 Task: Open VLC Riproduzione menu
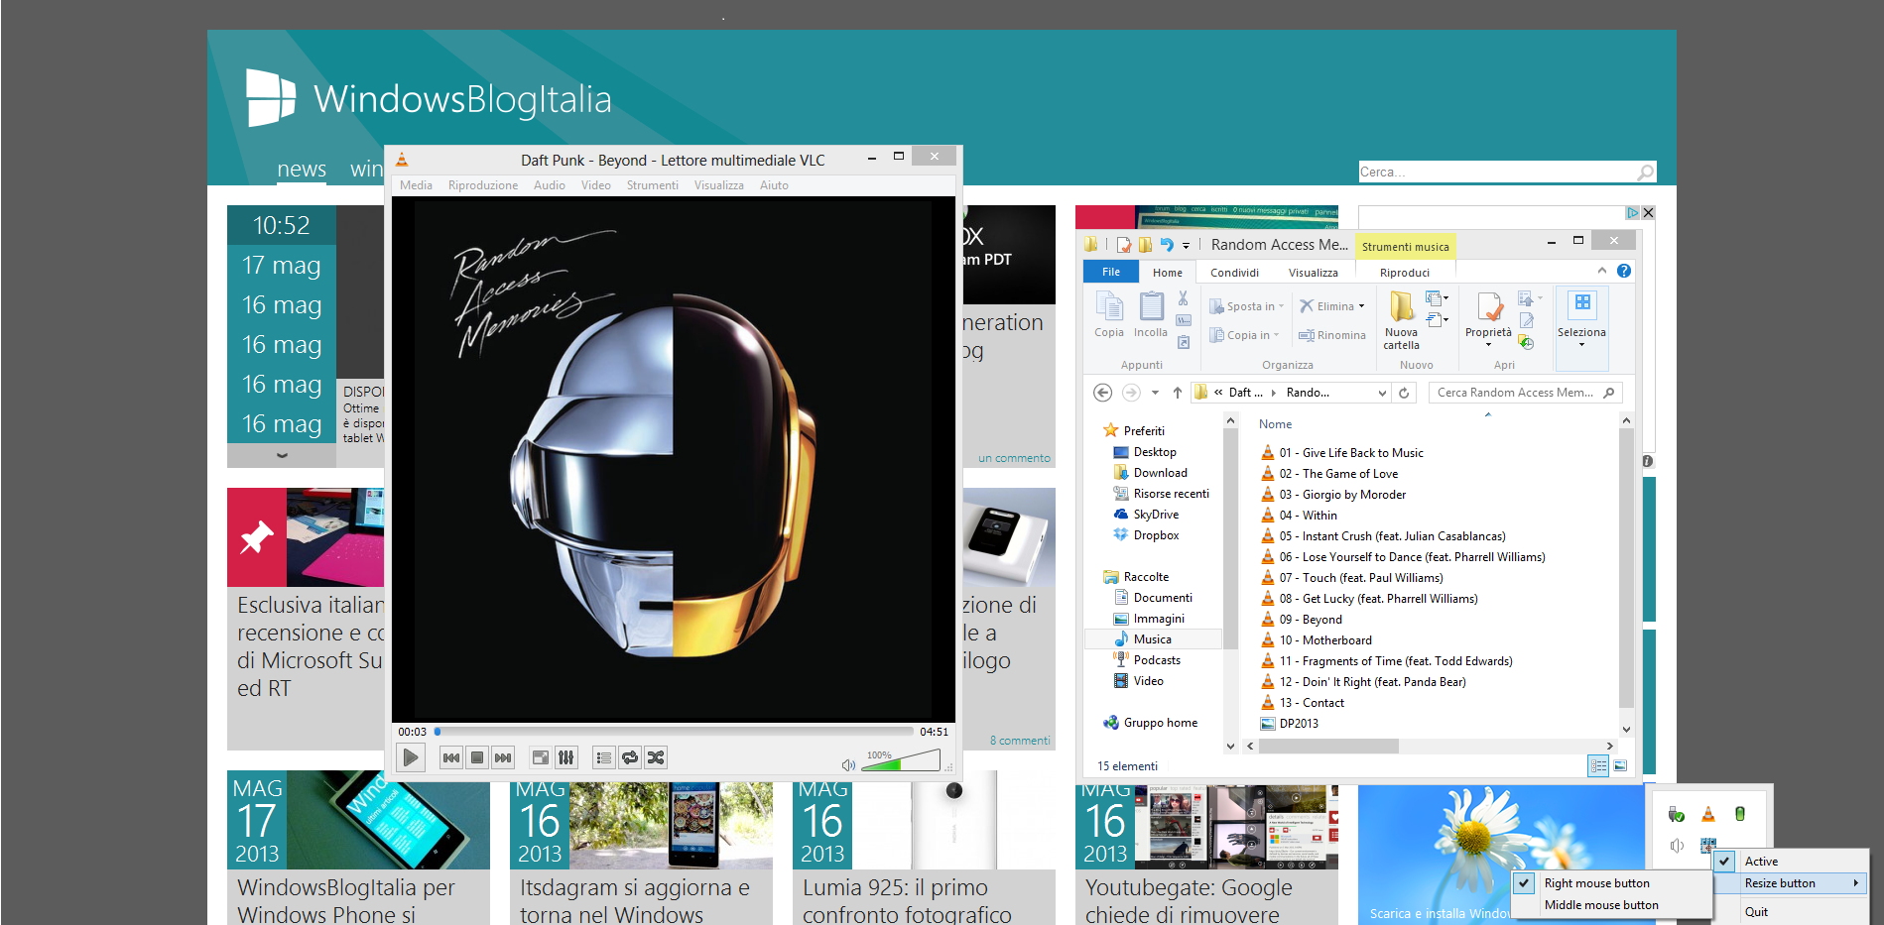click(483, 185)
